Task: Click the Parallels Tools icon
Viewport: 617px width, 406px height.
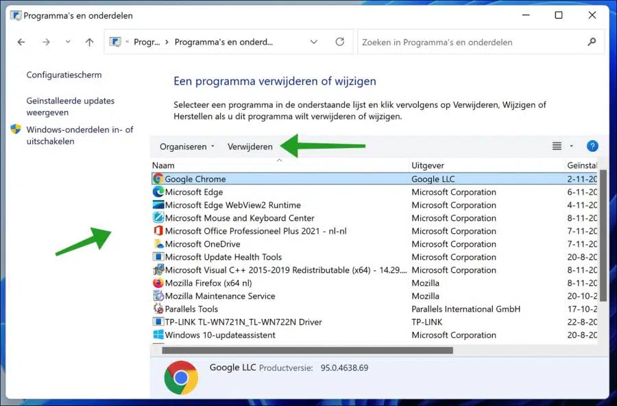Action: [x=158, y=309]
